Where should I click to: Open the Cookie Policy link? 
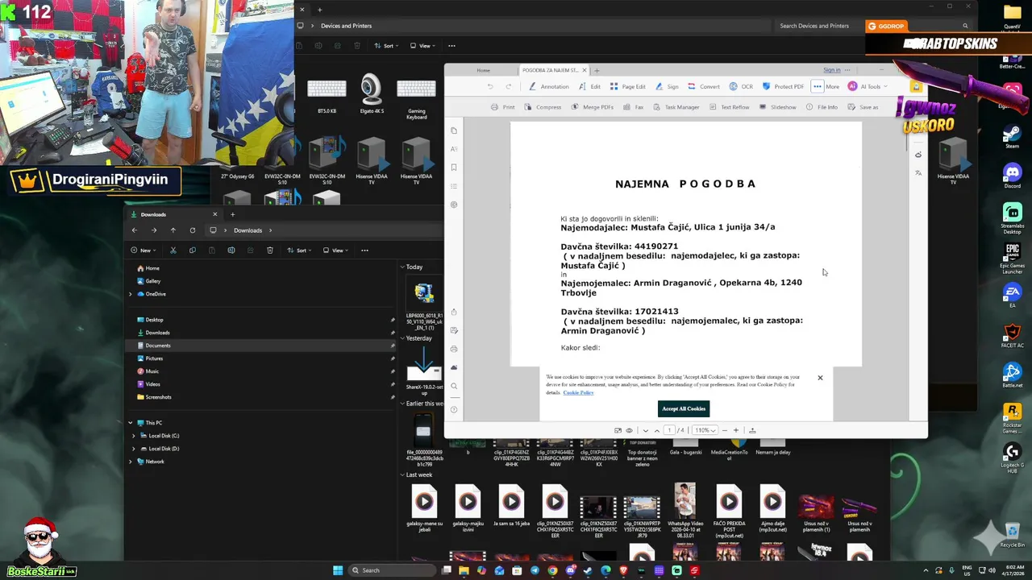tap(578, 392)
